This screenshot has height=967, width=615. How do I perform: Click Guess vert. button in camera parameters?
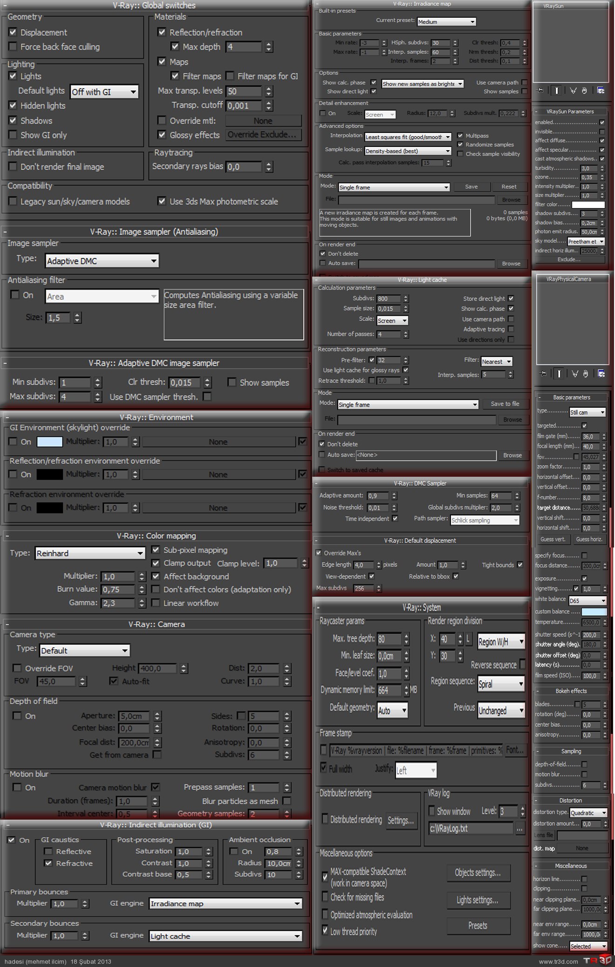553,539
